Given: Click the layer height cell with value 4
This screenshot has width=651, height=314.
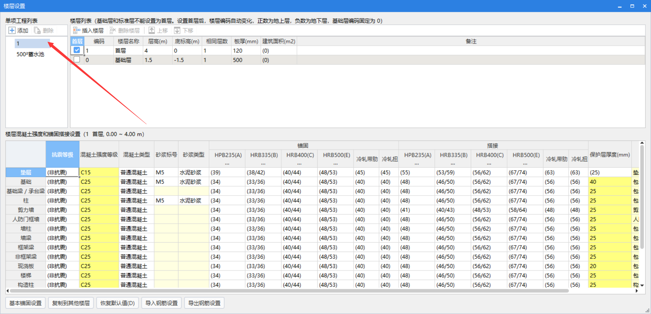Looking at the screenshot, I should (158, 51).
